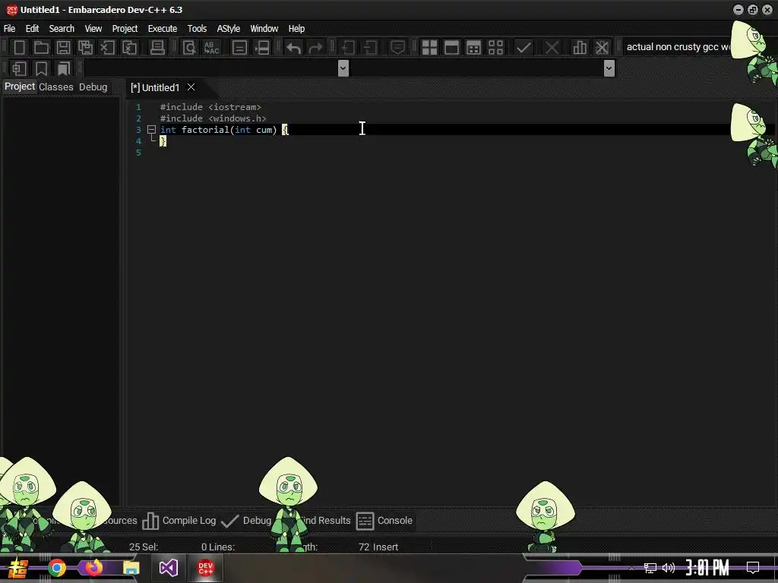
Task: Click the Insert snippet icon on second toolbar row
Action: click(x=19, y=68)
